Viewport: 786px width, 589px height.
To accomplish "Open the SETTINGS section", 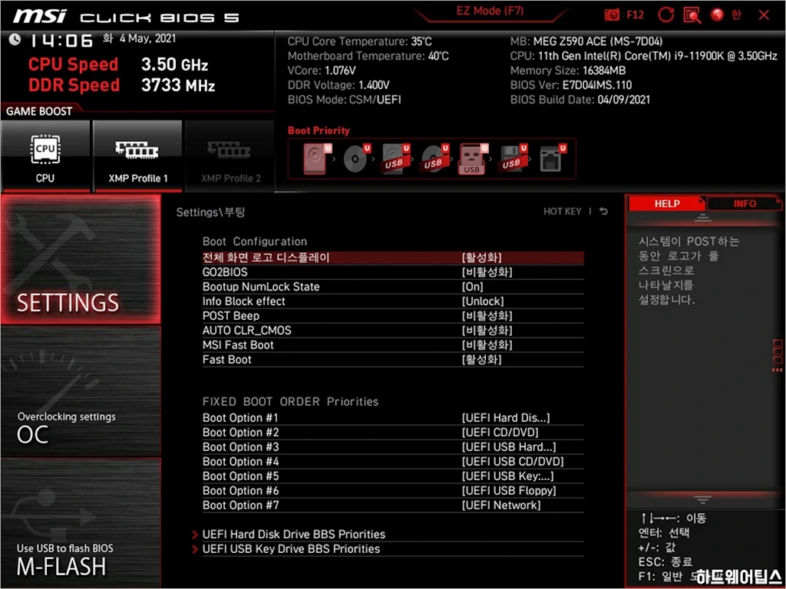I will click(81, 259).
